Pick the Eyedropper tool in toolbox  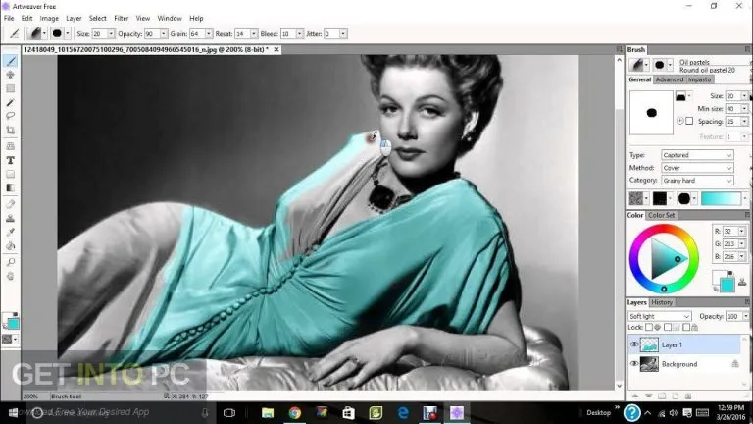point(10,233)
